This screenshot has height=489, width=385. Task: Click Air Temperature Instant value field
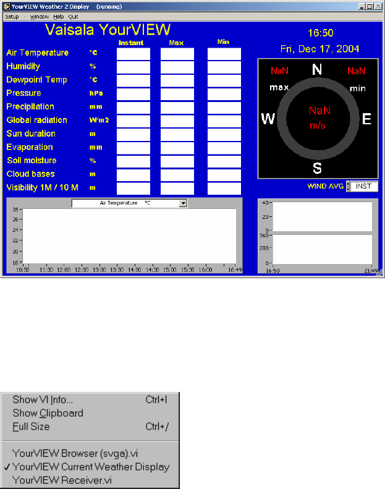click(133, 54)
